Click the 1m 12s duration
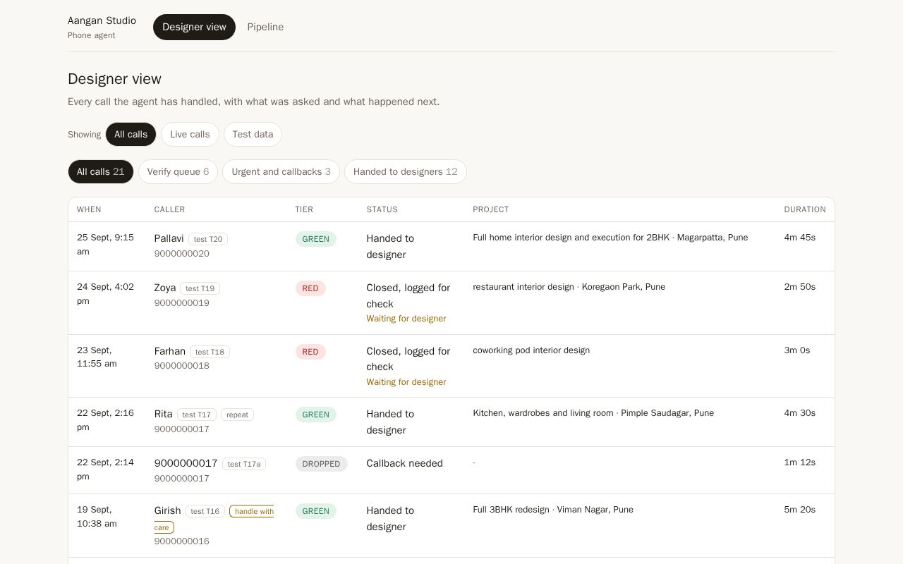The width and height of the screenshot is (903, 564). point(800,462)
